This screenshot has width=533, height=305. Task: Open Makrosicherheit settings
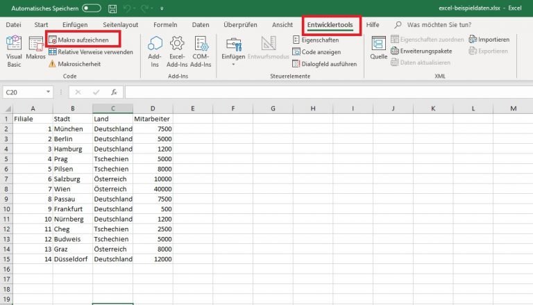pyautogui.click(x=75, y=64)
